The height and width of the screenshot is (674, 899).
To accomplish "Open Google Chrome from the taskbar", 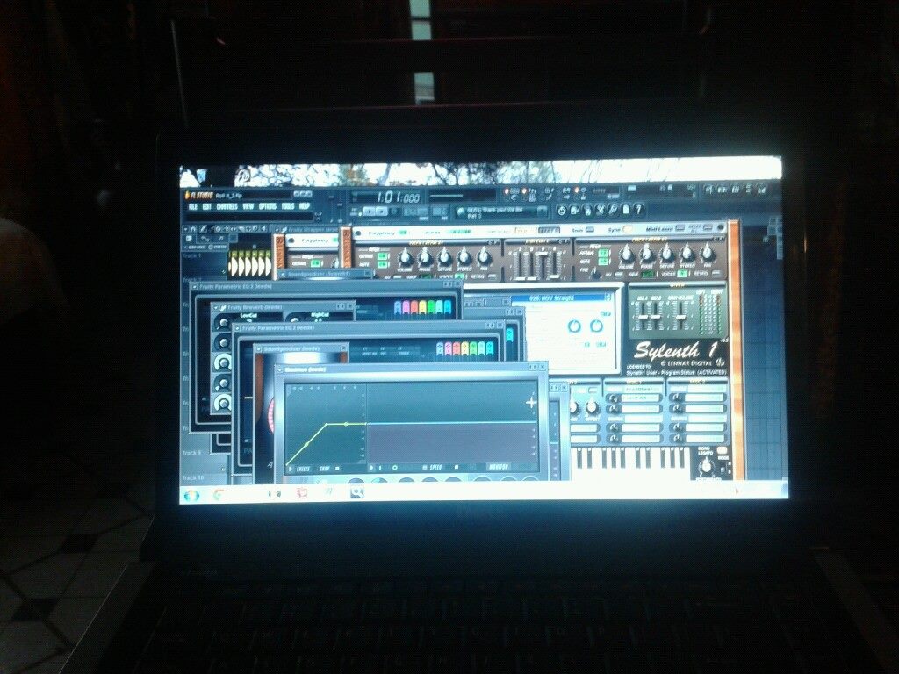I will point(218,493).
